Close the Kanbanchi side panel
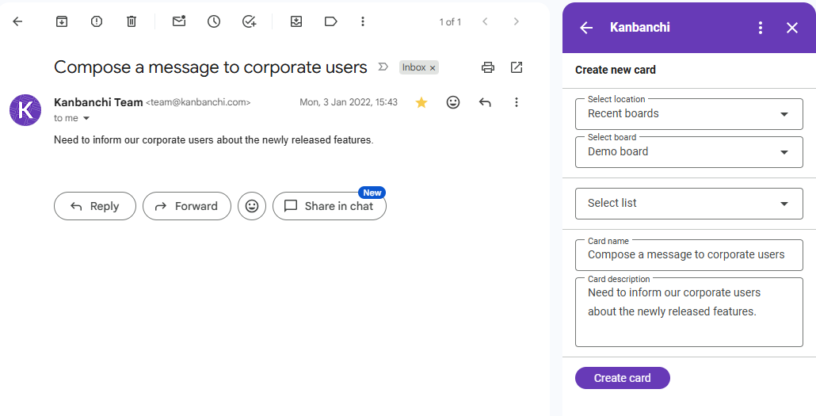Screen dimensions: 816x416 point(792,28)
